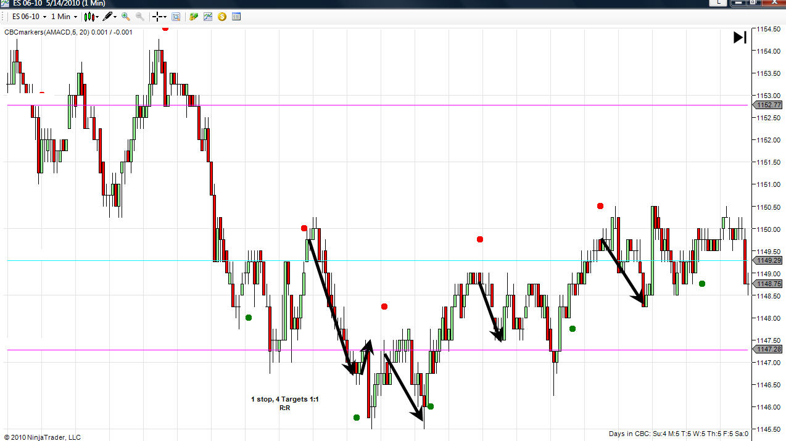786x441 pixels.
Task: Click the 1147.28 price marker
Action: coord(769,350)
